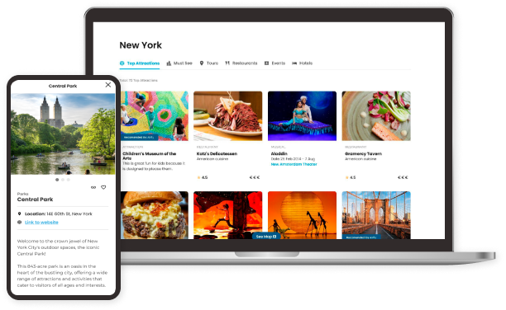The width and height of the screenshot is (506, 310).
Task: Open the Tours tab
Action: point(209,63)
